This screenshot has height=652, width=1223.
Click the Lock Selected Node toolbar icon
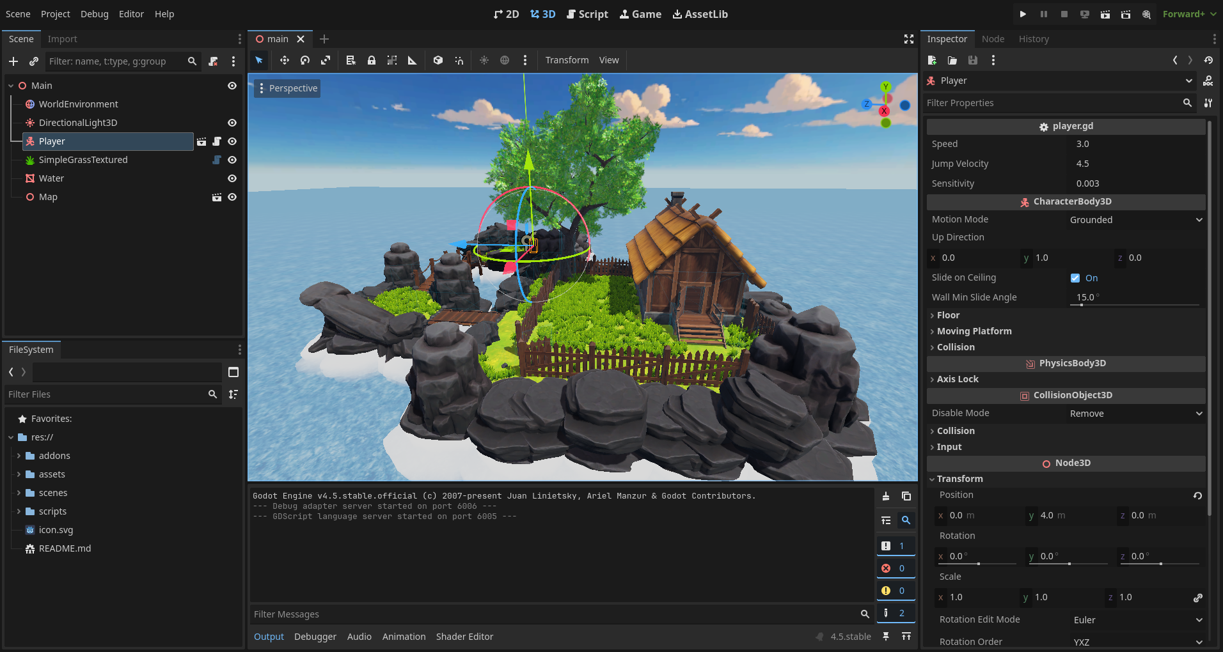(x=372, y=60)
